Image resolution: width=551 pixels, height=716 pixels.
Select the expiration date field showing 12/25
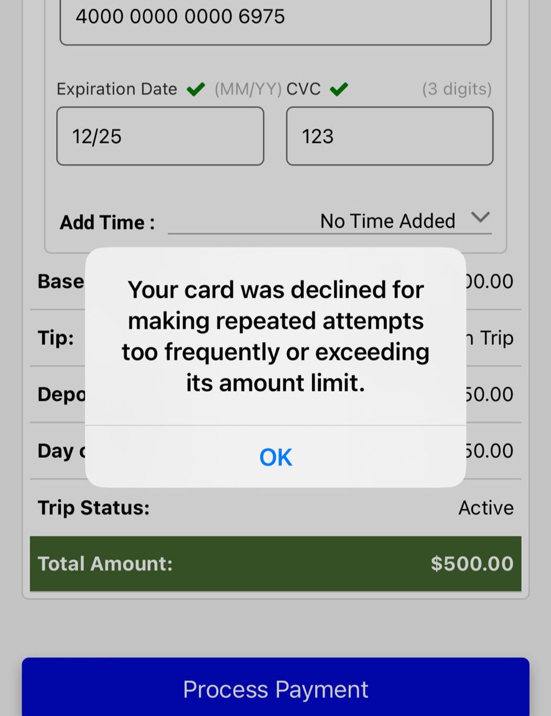point(160,136)
